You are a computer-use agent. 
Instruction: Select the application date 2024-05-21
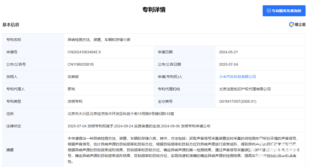click(x=228, y=52)
